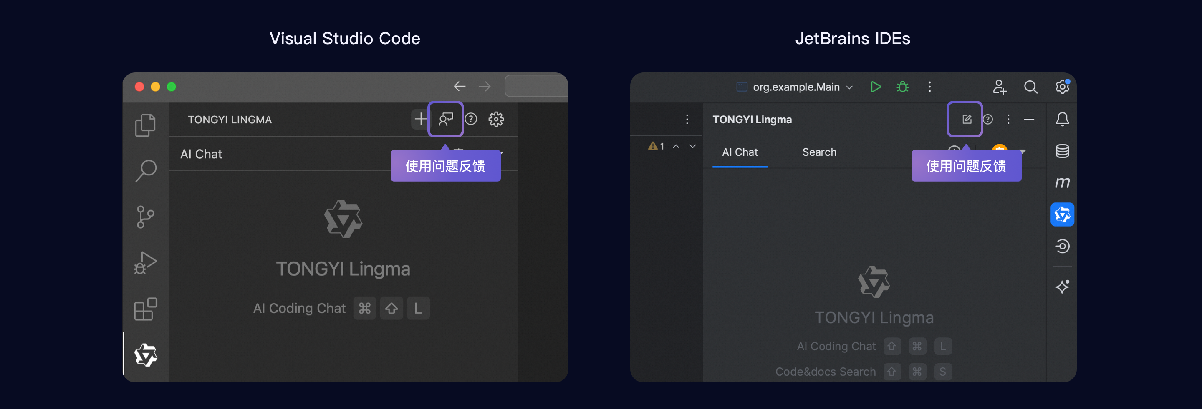Screen dimensions: 1202x409
Task: Click the feedback icon in VS Code Tongyi Lingma header
Action: coord(446,119)
